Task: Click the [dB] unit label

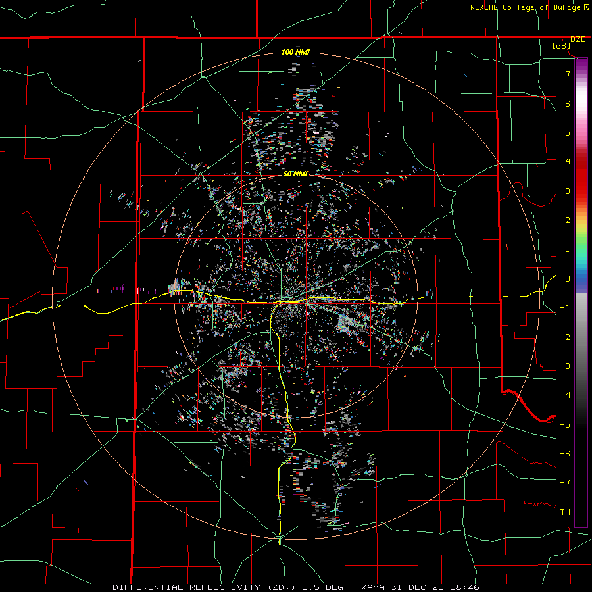Action: [x=561, y=45]
